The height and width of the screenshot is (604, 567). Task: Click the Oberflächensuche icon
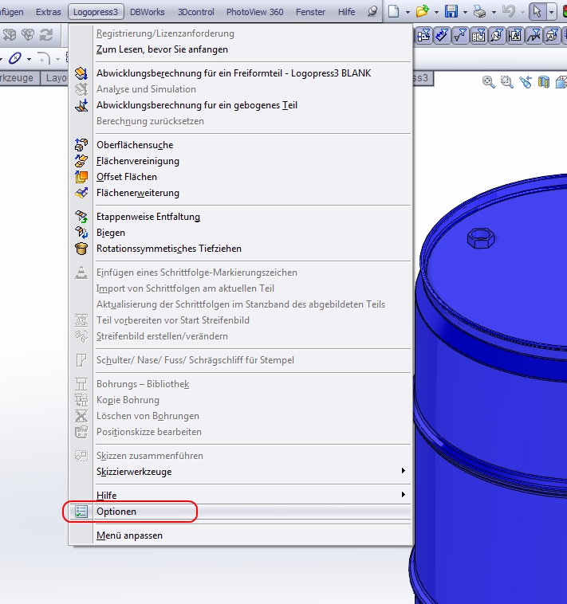(81, 145)
